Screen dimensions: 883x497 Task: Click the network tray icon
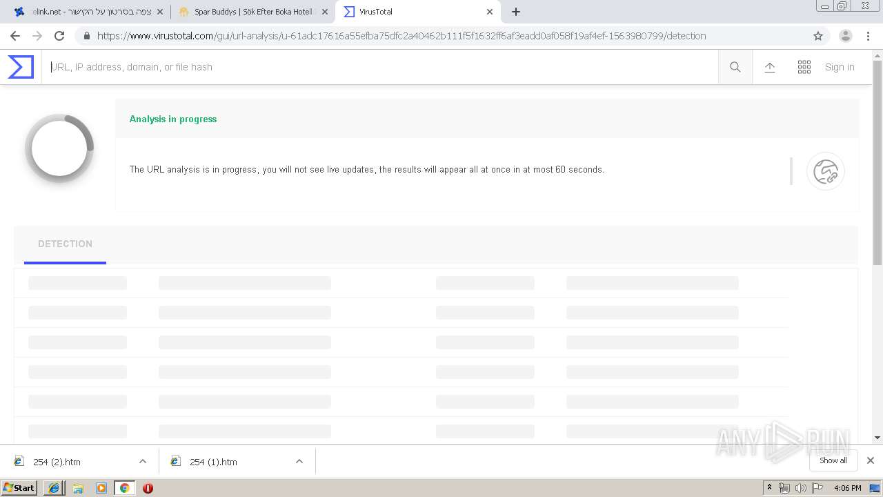tap(784, 488)
